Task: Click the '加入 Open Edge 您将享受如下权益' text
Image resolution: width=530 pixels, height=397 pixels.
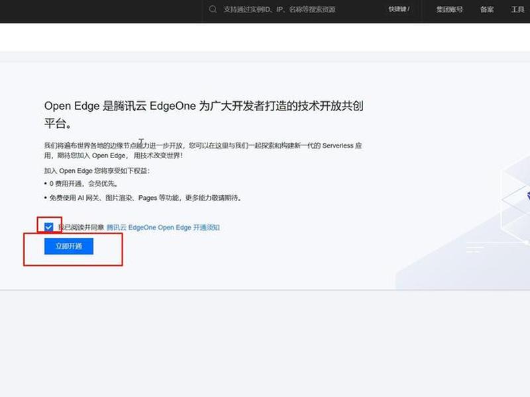Action: coord(97,171)
